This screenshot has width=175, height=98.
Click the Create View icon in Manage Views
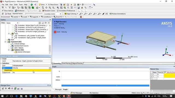point(3,88)
